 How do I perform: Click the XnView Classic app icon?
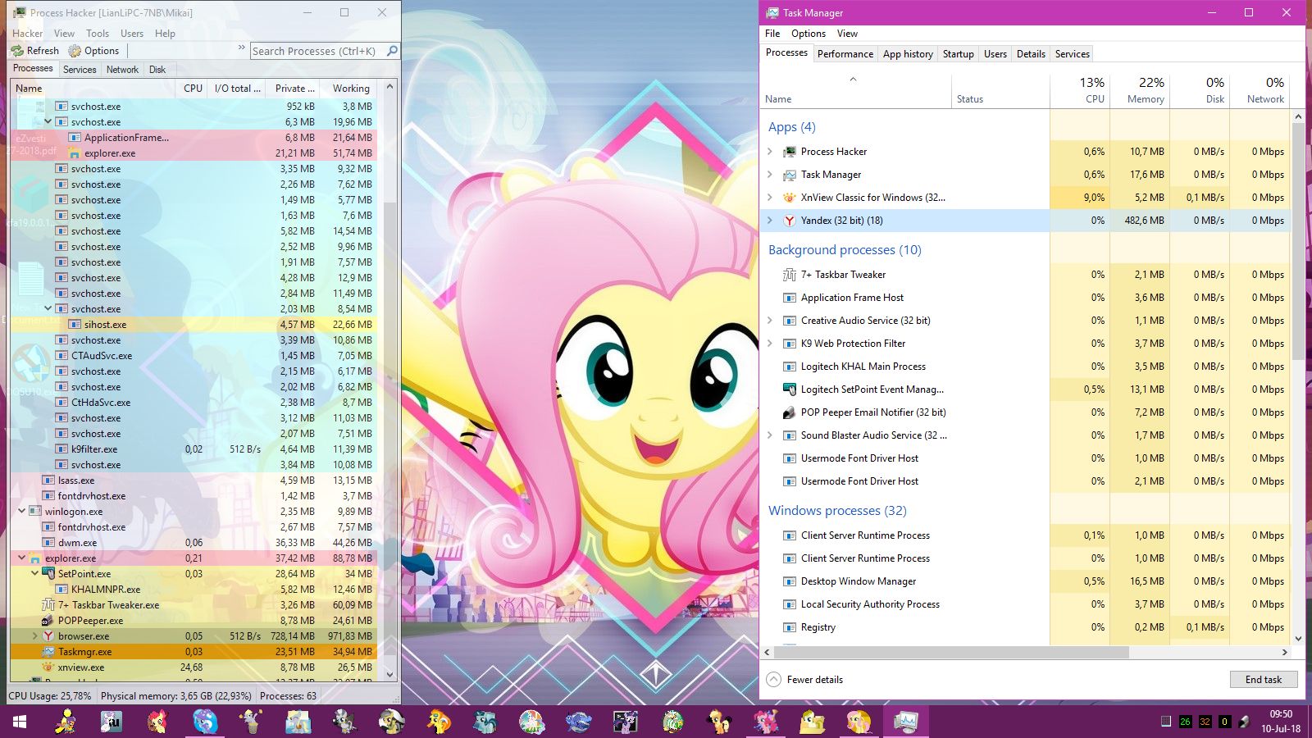pos(789,198)
